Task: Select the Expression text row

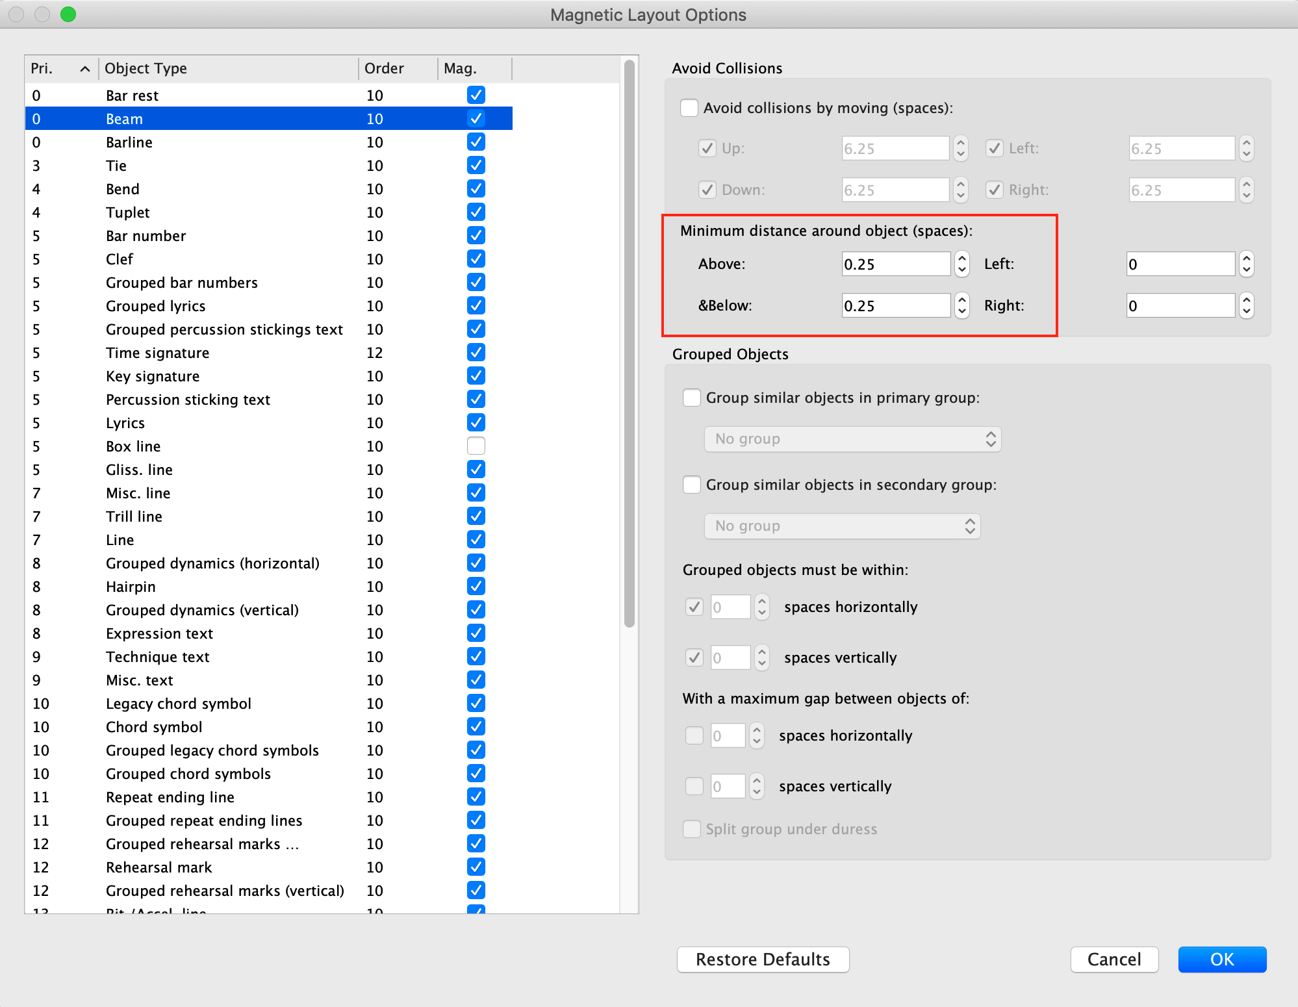Action: click(269, 633)
